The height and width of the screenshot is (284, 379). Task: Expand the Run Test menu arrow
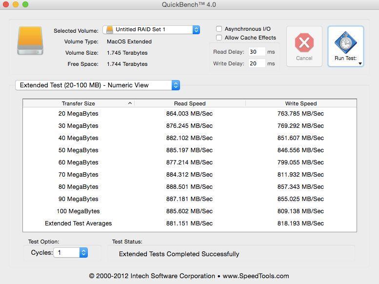tap(360, 63)
